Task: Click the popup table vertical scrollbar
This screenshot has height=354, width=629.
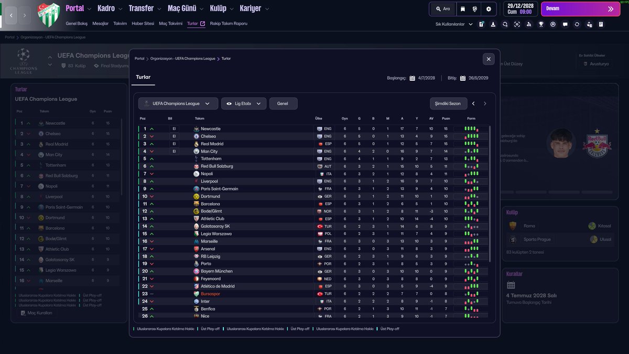Action: pyautogui.click(x=490, y=193)
